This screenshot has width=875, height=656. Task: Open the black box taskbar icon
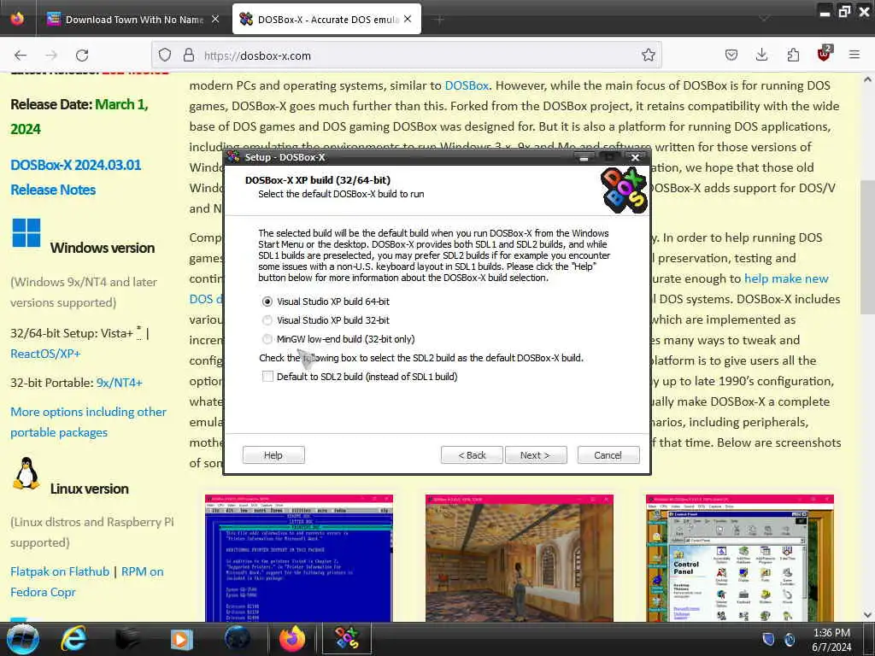(127, 639)
